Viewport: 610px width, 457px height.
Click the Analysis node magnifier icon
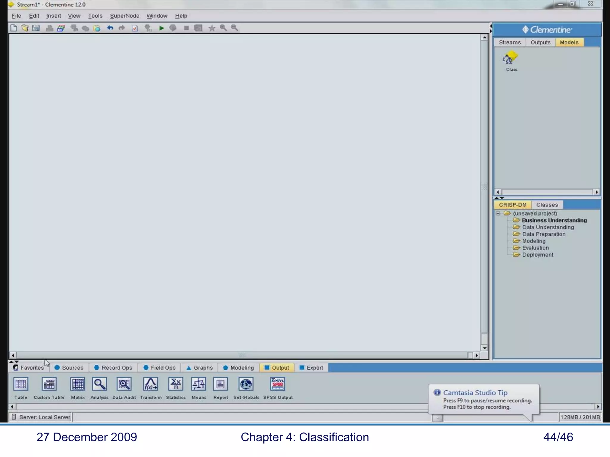point(99,384)
